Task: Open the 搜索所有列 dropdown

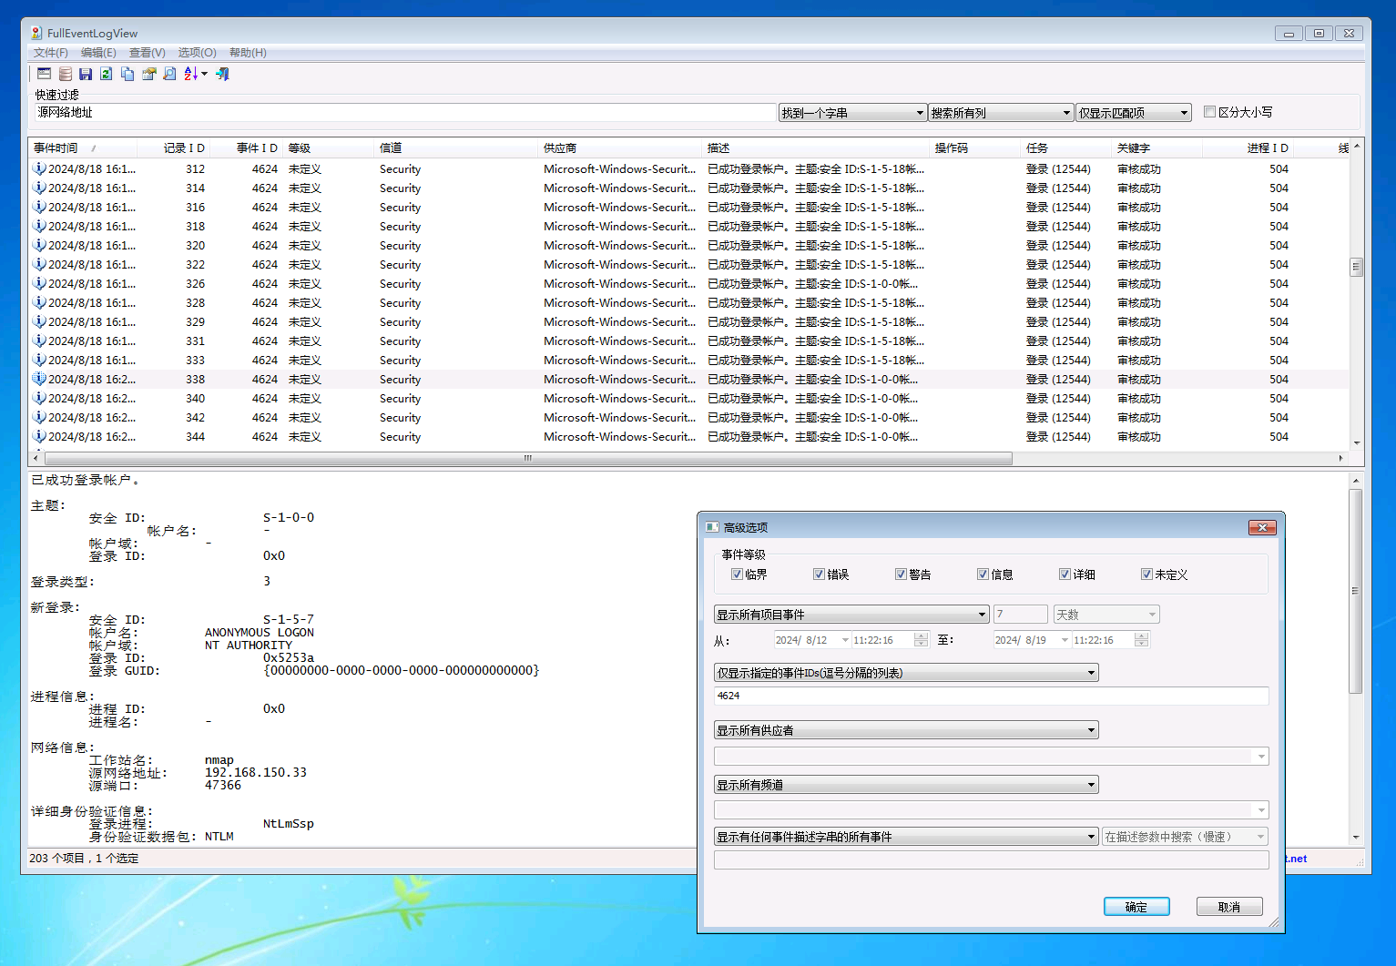Action: pos(1001,113)
